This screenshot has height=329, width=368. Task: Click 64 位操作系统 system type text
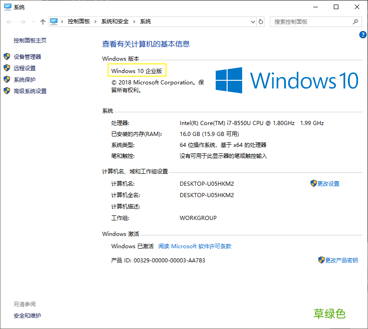point(223,145)
